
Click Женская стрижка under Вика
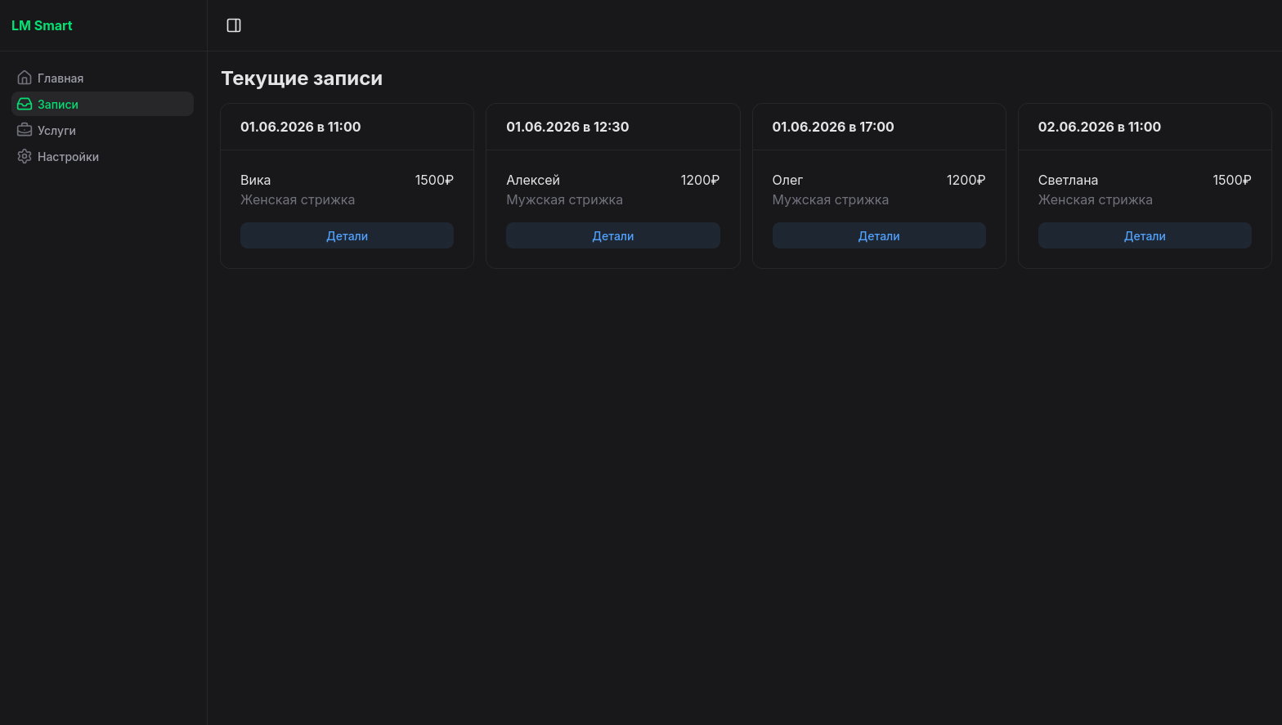click(298, 199)
